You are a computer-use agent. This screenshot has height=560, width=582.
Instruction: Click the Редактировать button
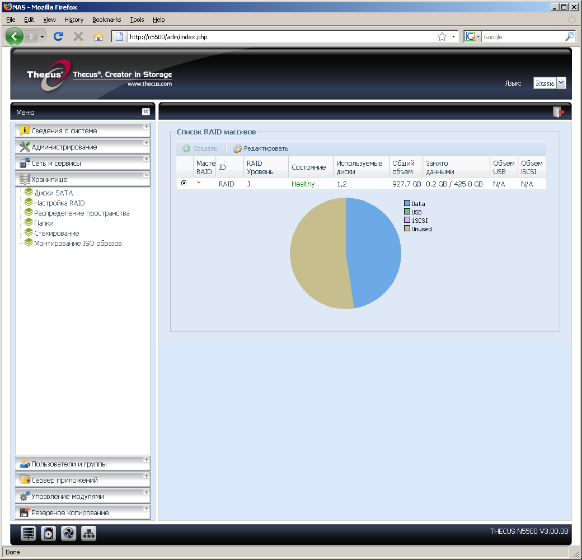(261, 148)
